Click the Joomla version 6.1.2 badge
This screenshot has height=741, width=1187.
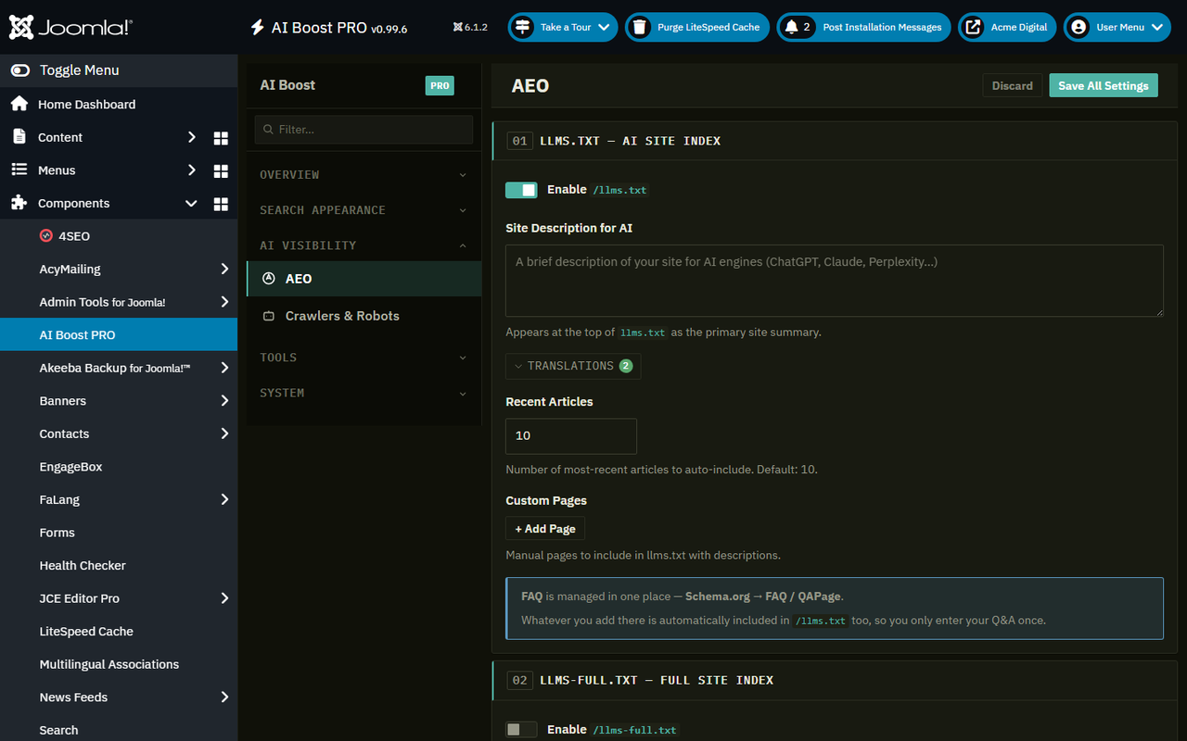click(x=470, y=27)
